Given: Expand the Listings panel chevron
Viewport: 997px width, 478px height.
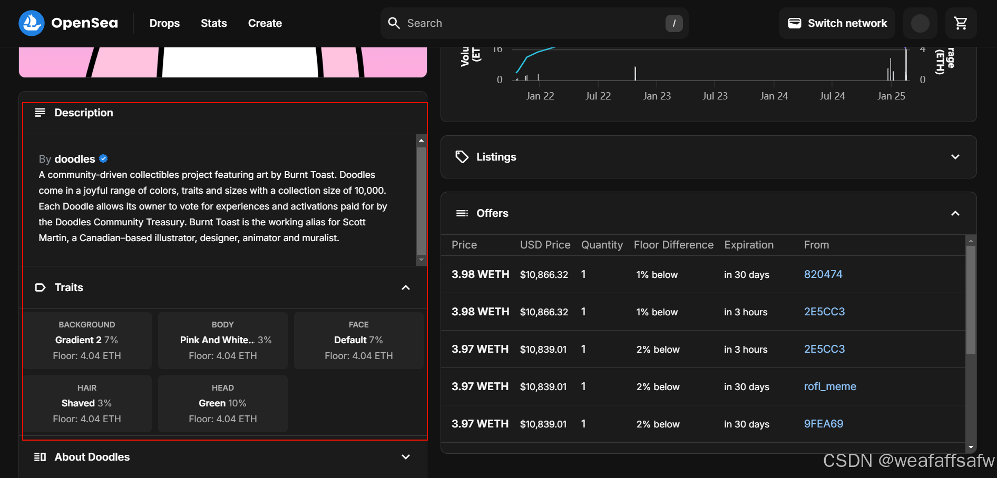Looking at the screenshot, I should click(955, 157).
